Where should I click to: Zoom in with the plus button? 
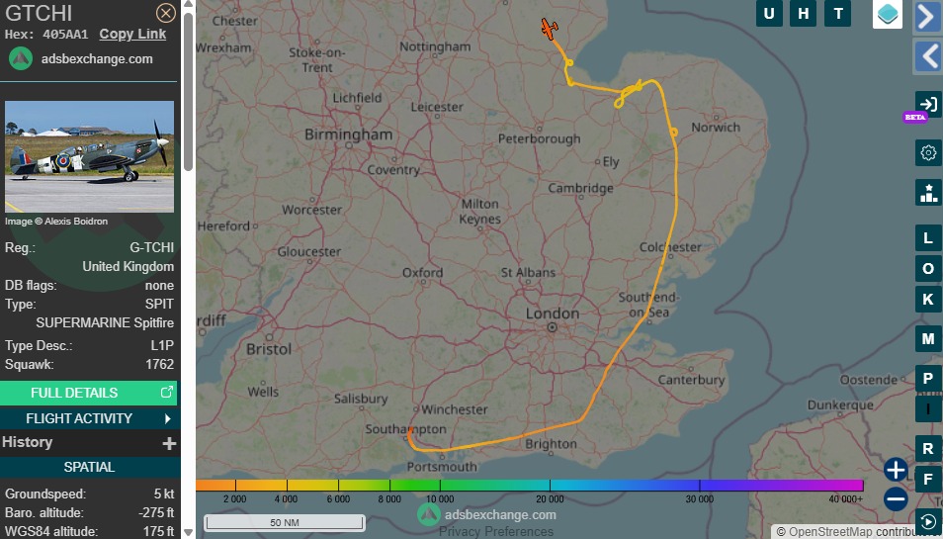pyautogui.click(x=896, y=469)
